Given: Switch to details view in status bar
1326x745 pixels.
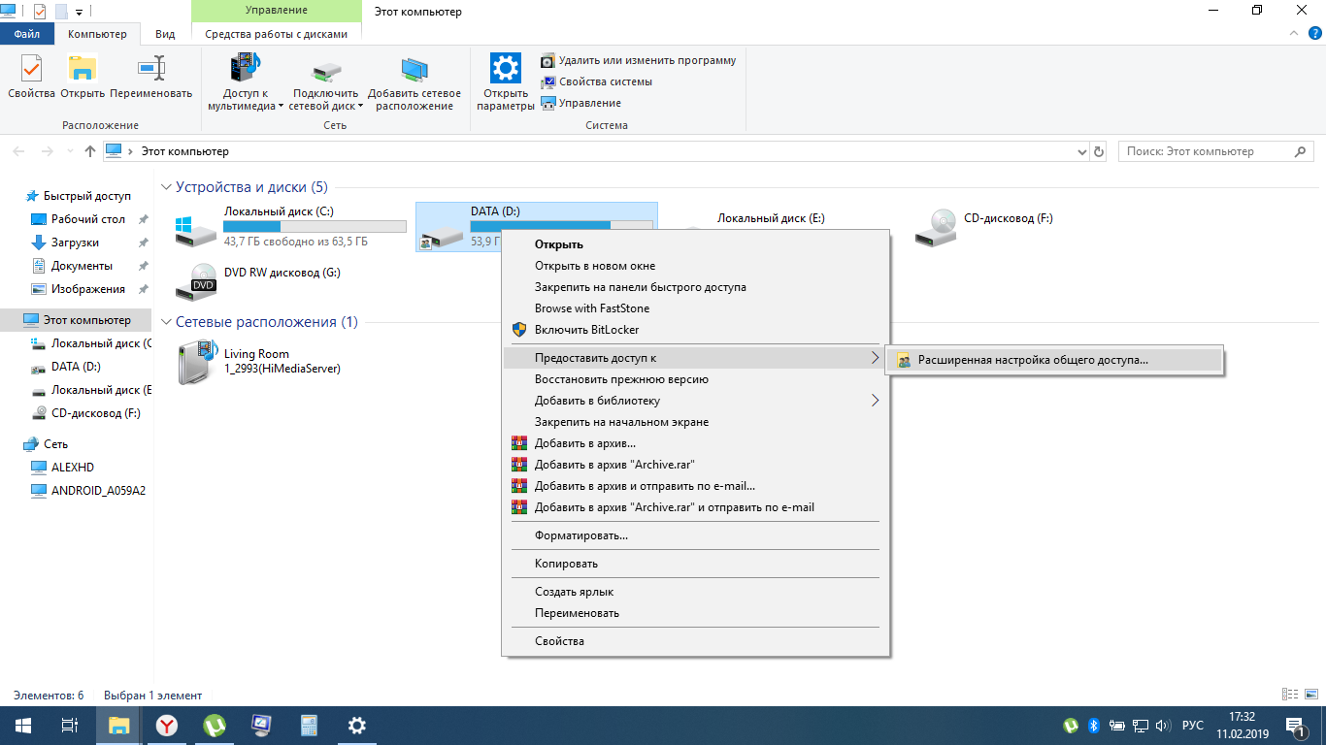Looking at the screenshot, I should point(1289,695).
